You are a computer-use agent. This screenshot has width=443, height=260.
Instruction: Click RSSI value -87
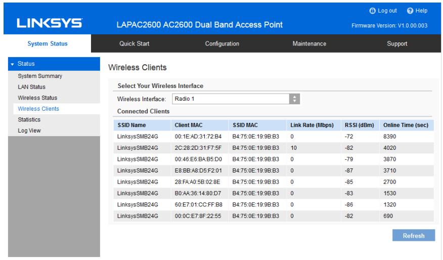coord(349,170)
